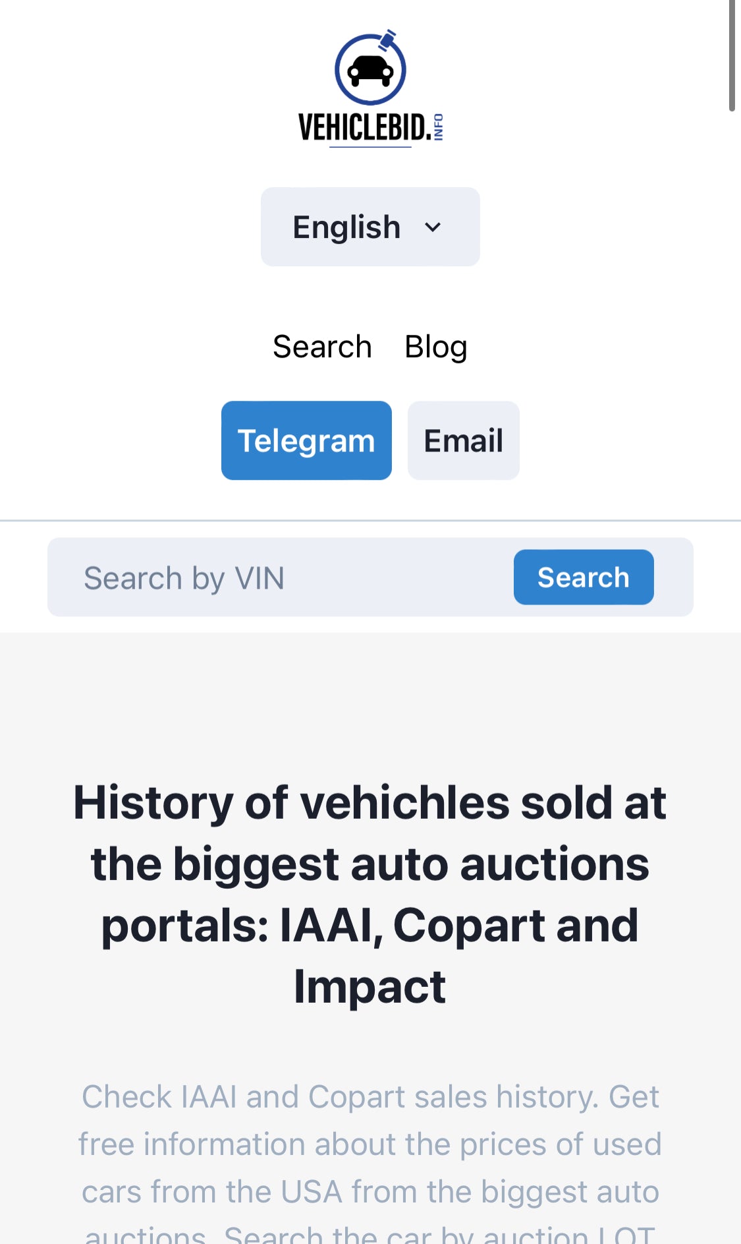Click the word 'Impact' in the heading
The width and height of the screenshot is (741, 1244).
pyautogui.click(x=370, y=987)
